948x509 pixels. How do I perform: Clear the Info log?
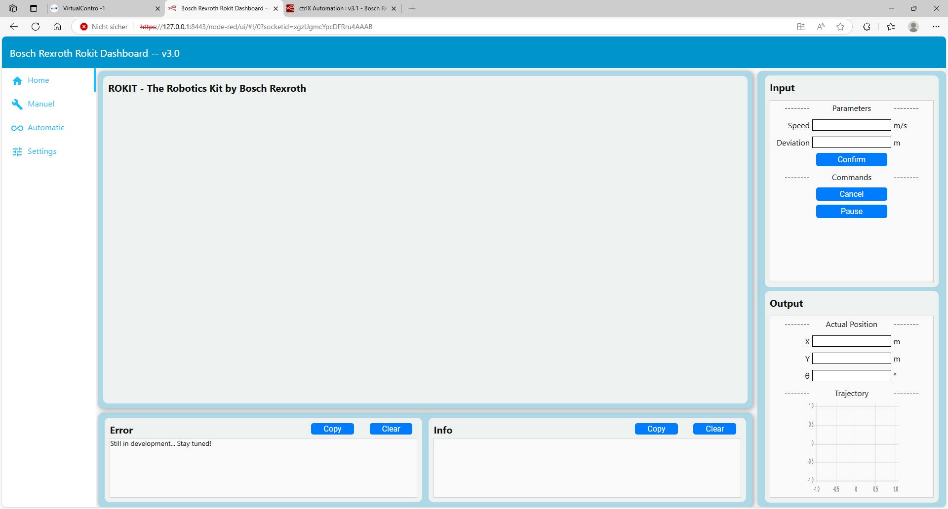714,429
